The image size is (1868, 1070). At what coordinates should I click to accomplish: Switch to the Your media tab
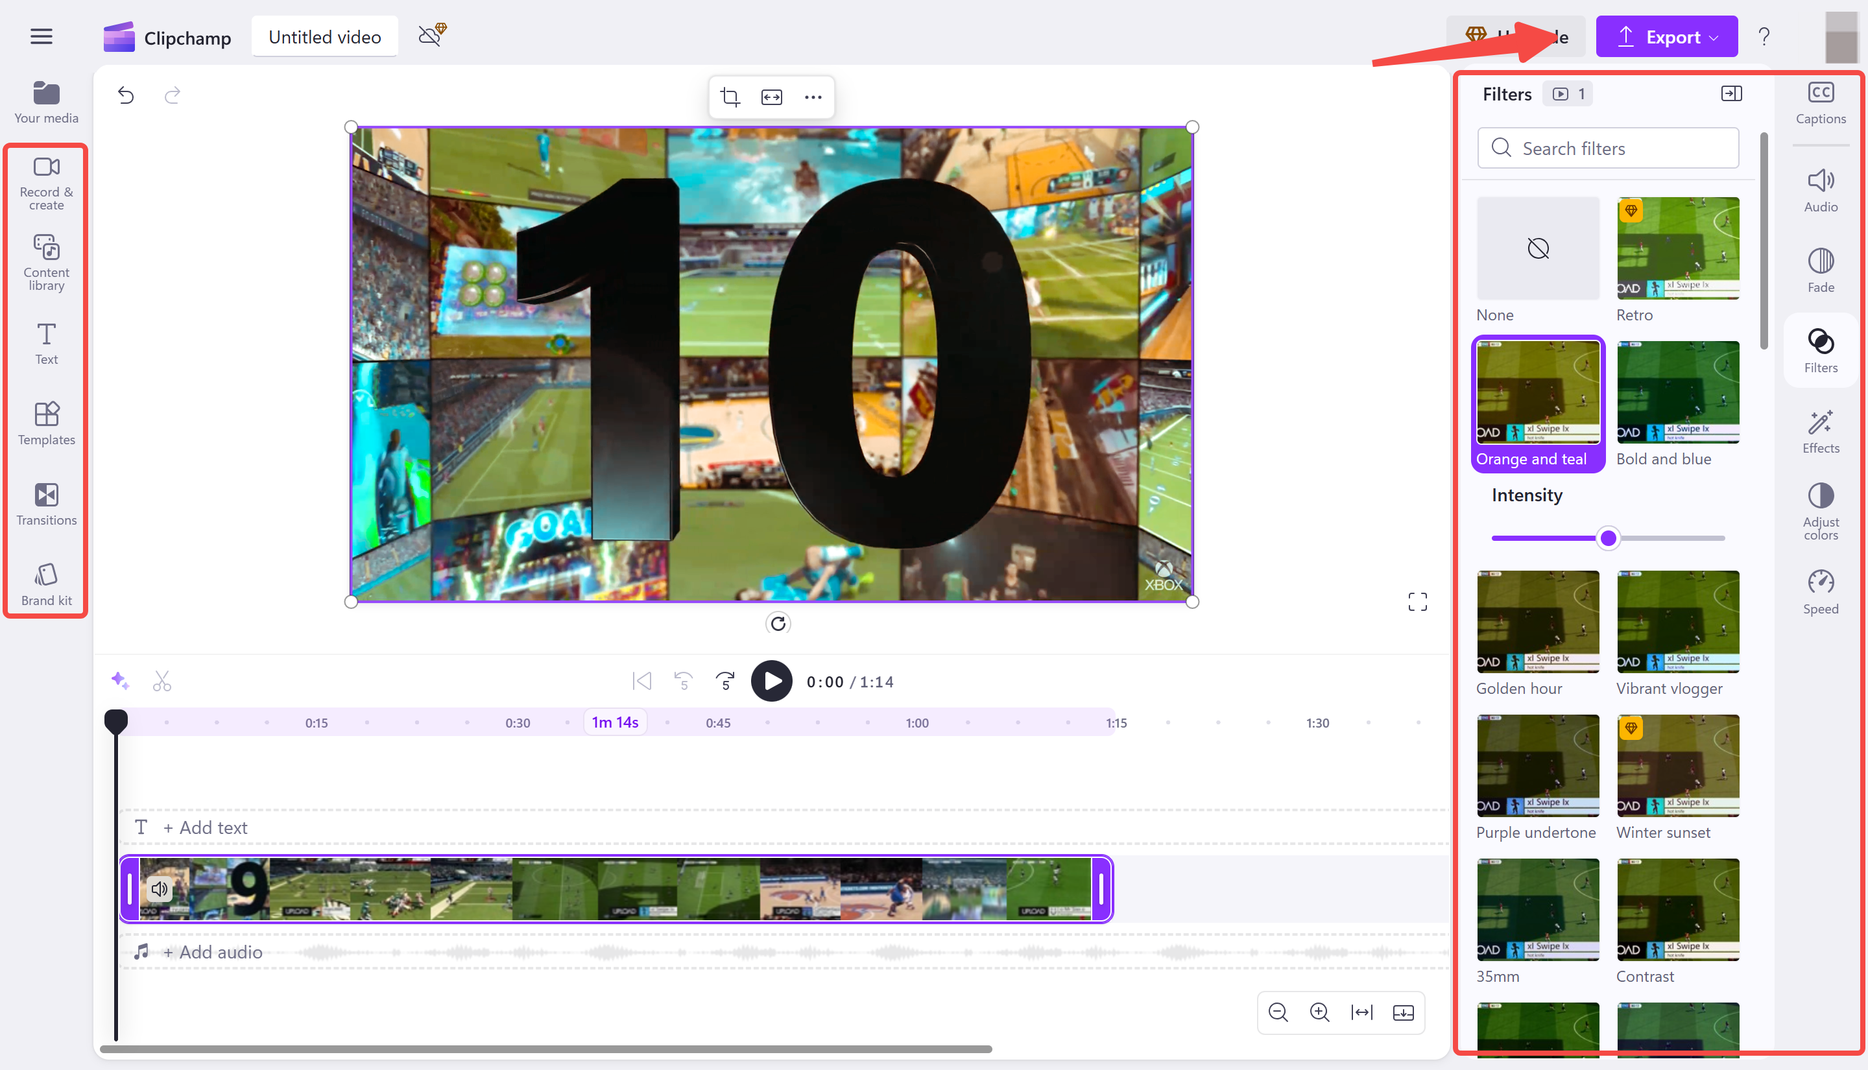tap(45, 102)
